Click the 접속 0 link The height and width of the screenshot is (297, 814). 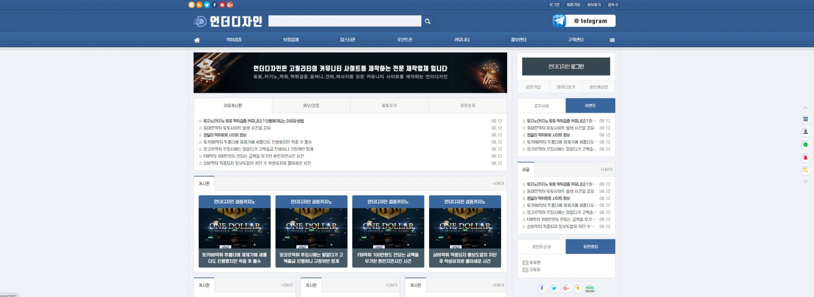pyautogui.click(x=613, y=5)
